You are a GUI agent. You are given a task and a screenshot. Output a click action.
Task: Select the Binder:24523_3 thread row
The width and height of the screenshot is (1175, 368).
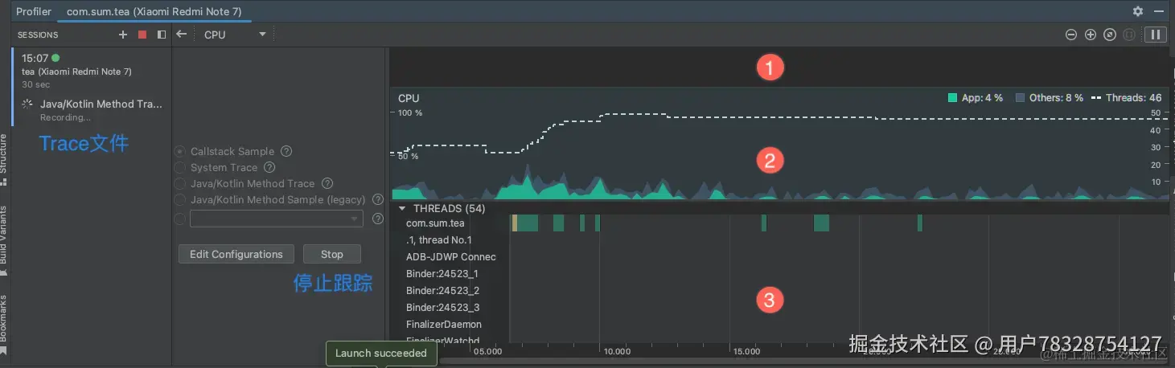point(442,308)
